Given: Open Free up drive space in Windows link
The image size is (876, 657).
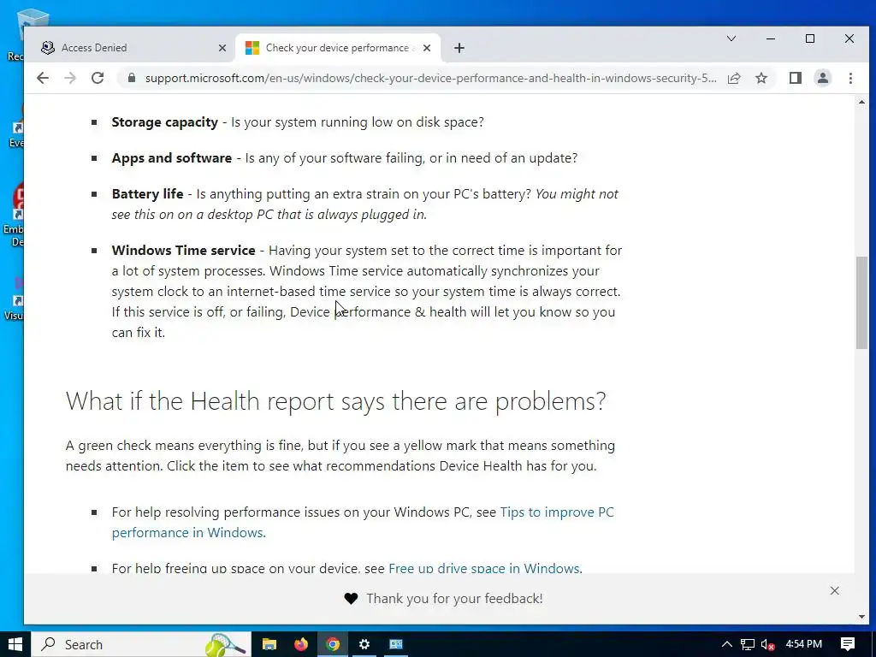Looking at the screenshot, I should (484, 568).
